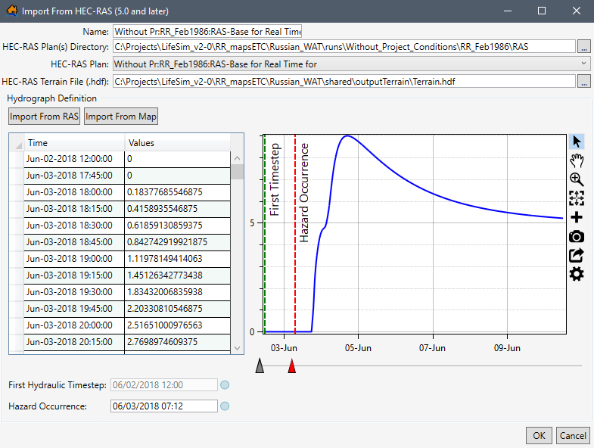Maximize the Import From HEC-RAS window

click(x=542, y=11)
